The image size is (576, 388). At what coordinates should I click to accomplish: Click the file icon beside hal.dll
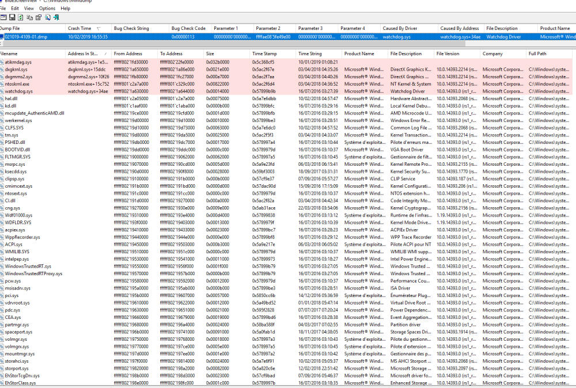[x=2, y=98]
